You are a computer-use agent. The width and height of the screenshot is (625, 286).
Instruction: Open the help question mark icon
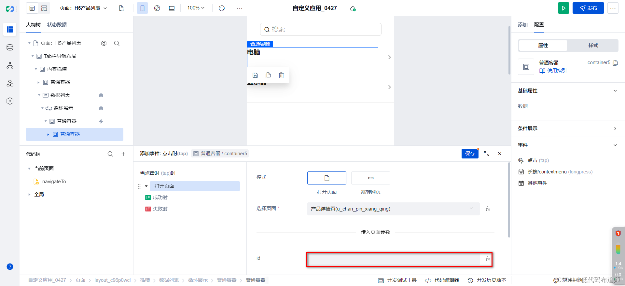[10, 267]
